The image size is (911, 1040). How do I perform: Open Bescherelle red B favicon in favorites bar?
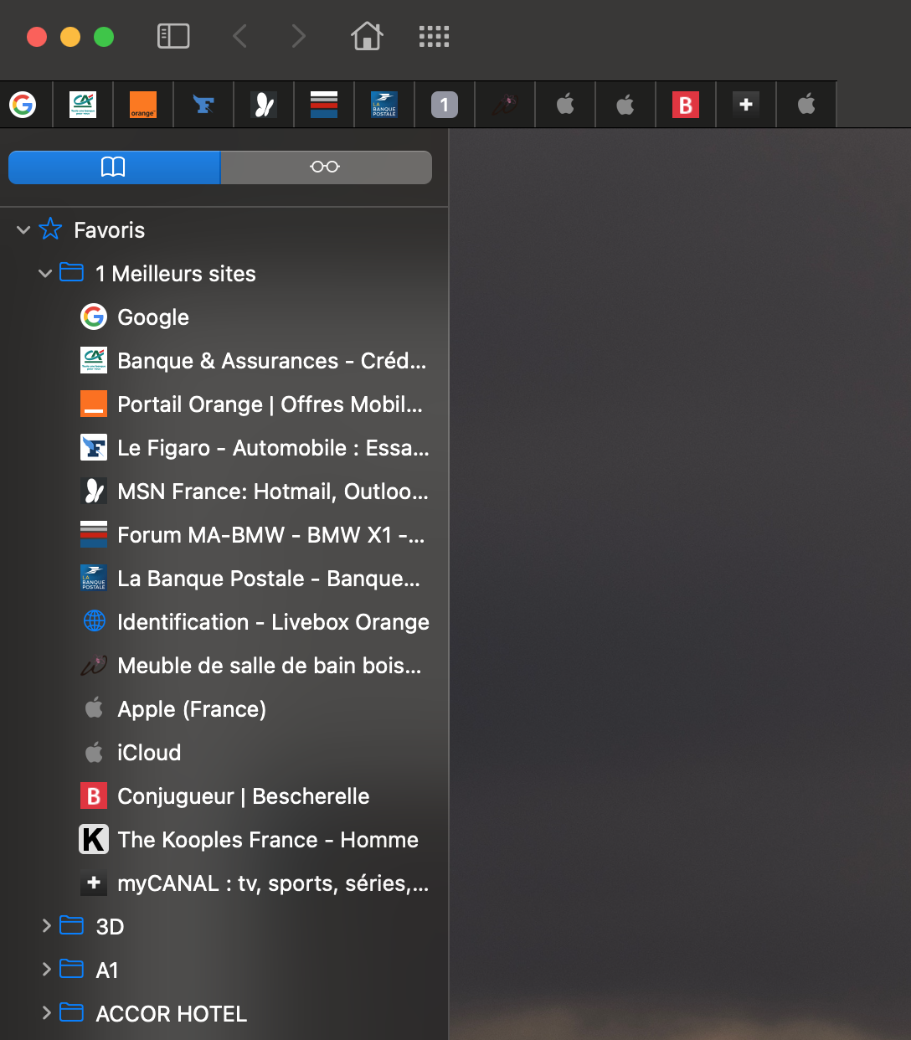pos(686,105)
